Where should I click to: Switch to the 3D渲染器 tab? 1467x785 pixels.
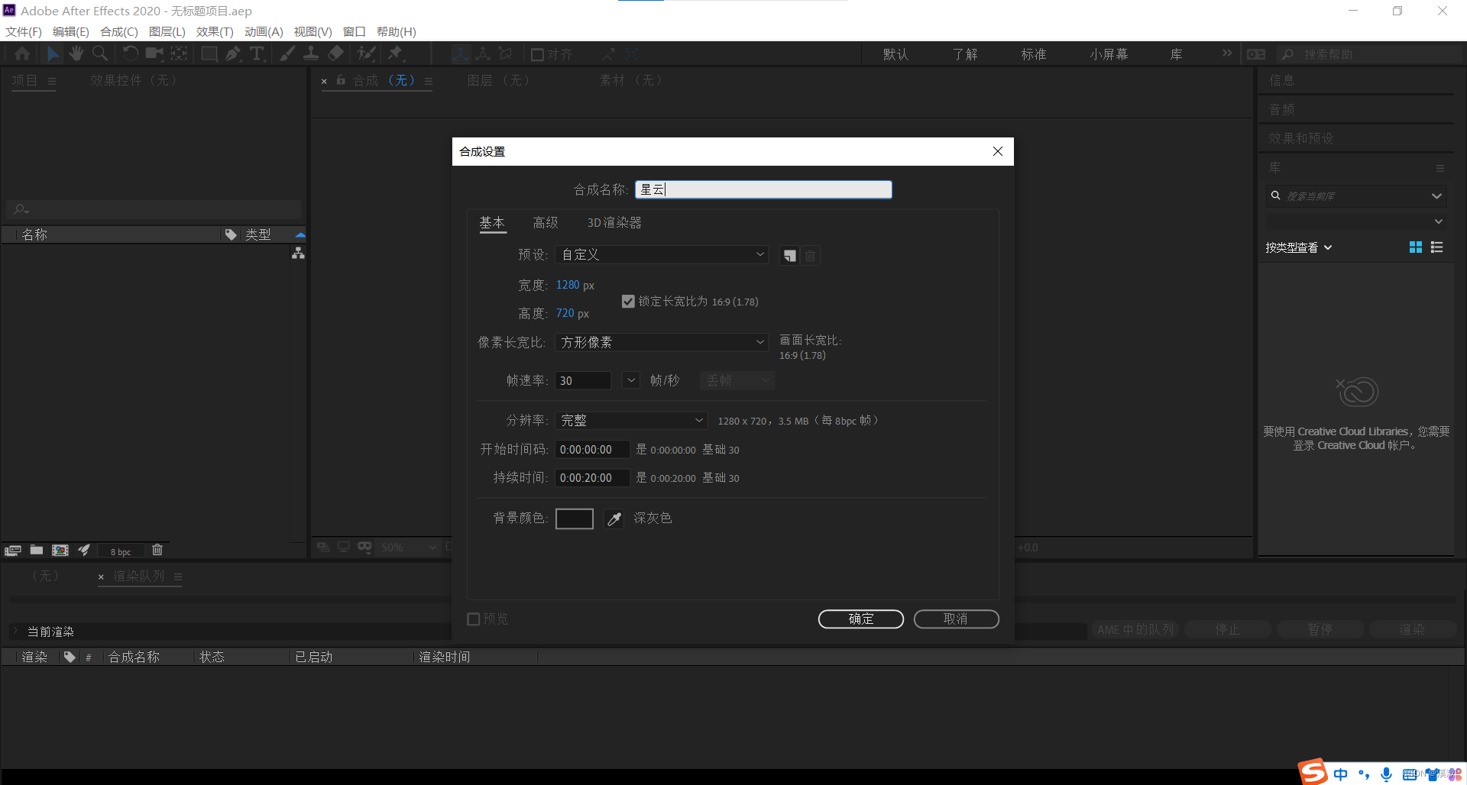[614, 223]
